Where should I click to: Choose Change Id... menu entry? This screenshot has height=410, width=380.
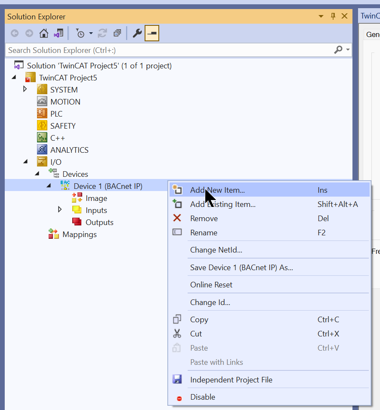[x=270, y=302]
